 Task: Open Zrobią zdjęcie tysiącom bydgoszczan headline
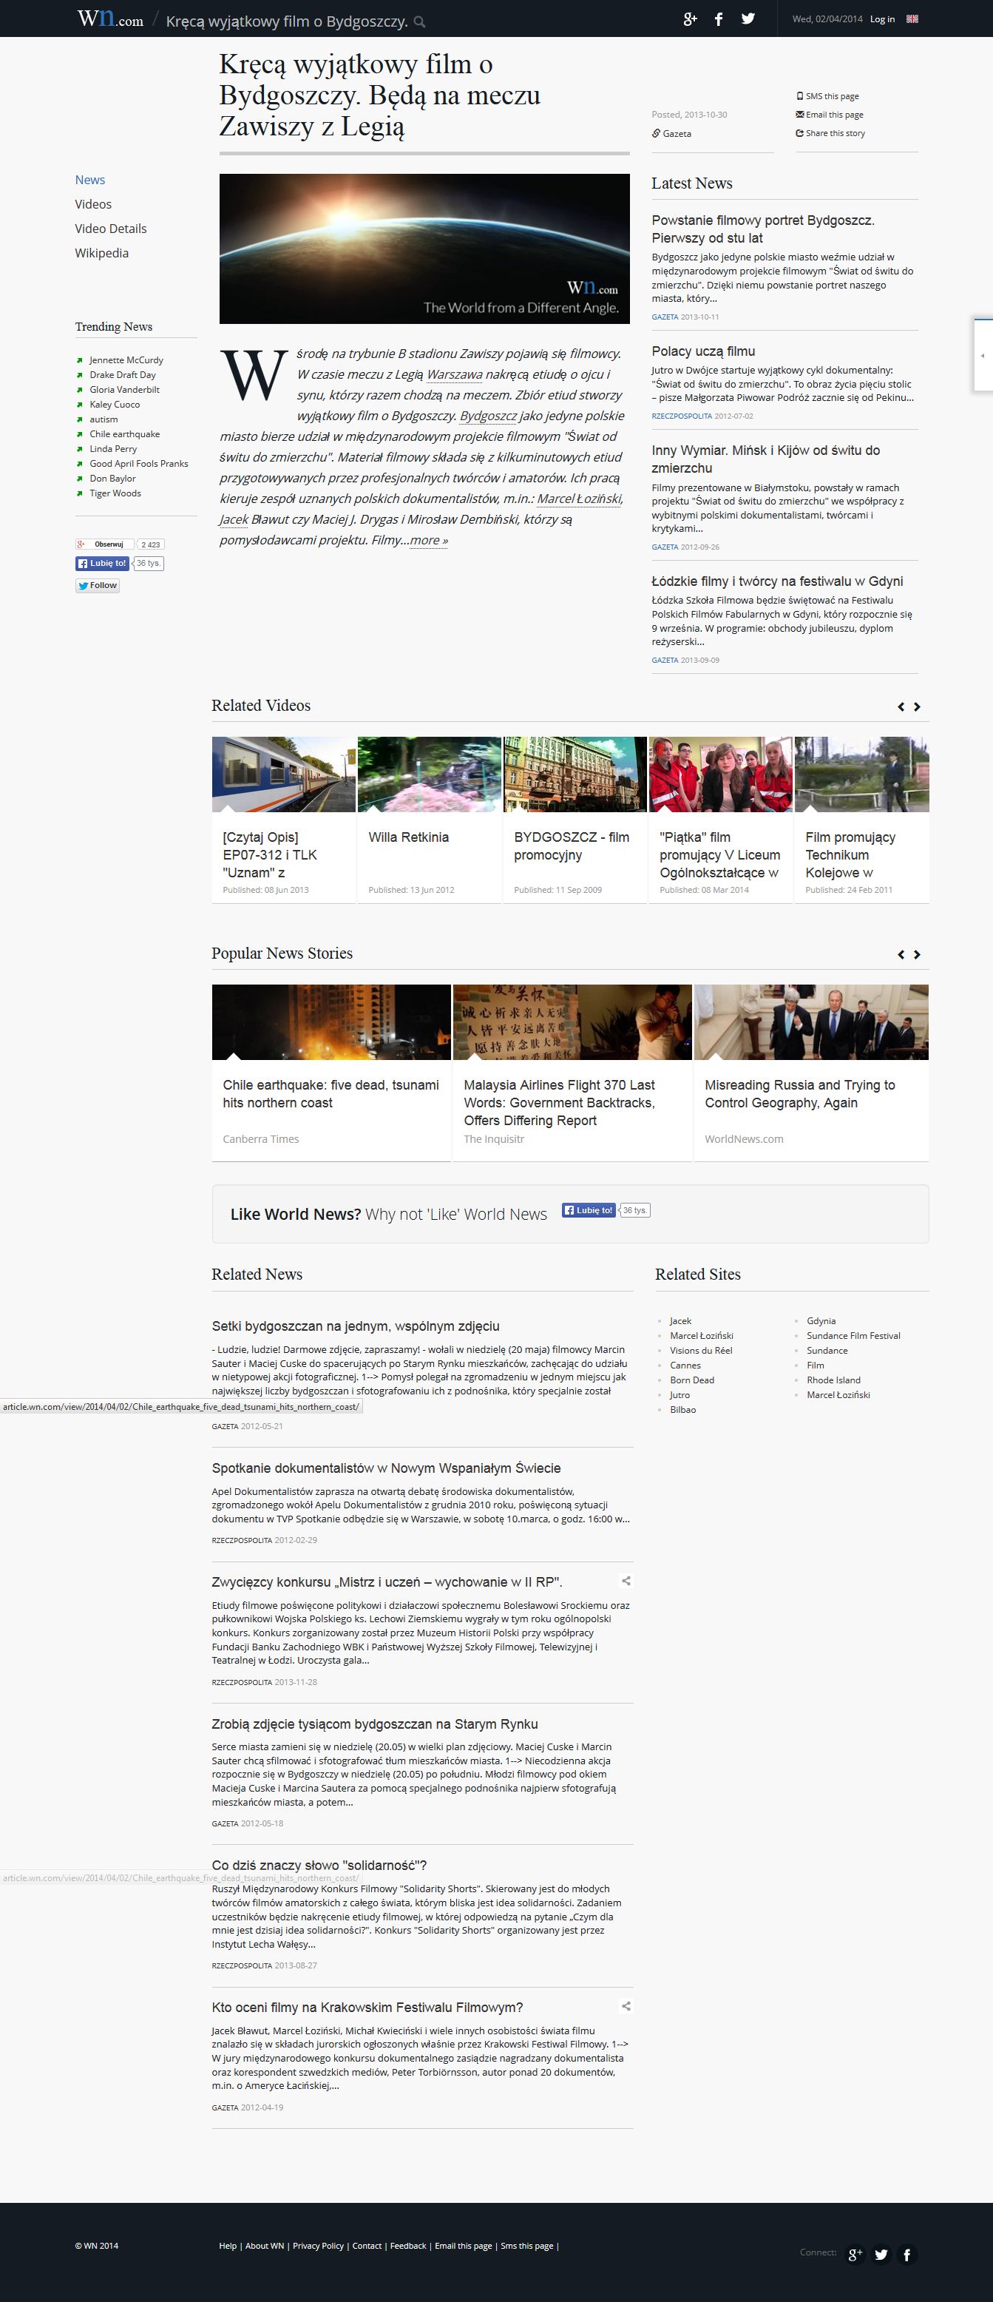(375, 1724)
